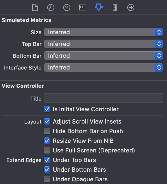Image resolution: width=167 pixels, height=184 pixels.
Task: Toggle Resize View From NIB checkbox
Action: pyautogui.click(x=47, y=141)
